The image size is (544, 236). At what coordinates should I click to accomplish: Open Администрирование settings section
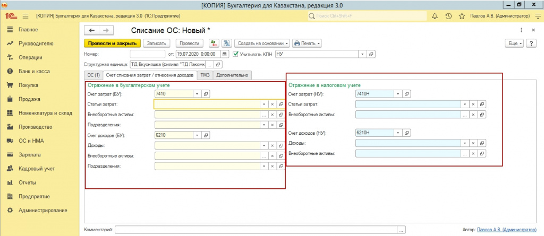(42, 211)
